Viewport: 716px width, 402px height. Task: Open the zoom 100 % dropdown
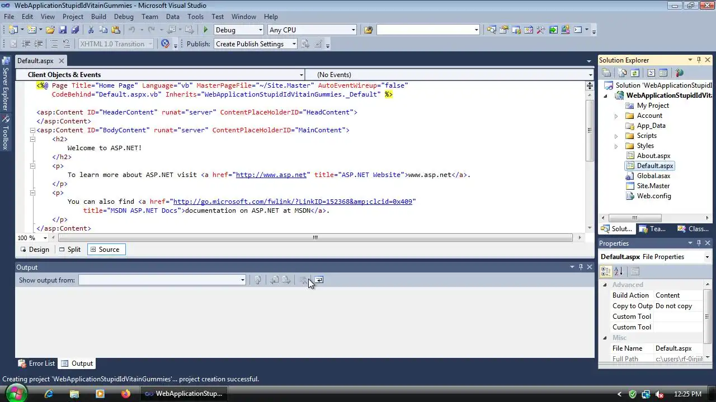click(x=45, y=238)
